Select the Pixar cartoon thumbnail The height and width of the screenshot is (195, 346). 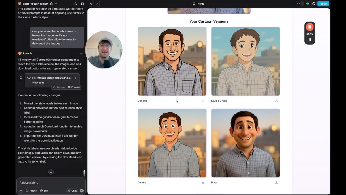[246, 143]
